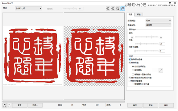Click the zoom in magnifier icon
Image resolution: width=178 pixels, height=111 pixels.
click(108, 9)
